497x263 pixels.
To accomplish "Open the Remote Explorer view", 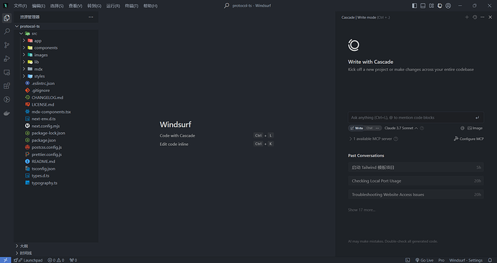I will 6,73.
